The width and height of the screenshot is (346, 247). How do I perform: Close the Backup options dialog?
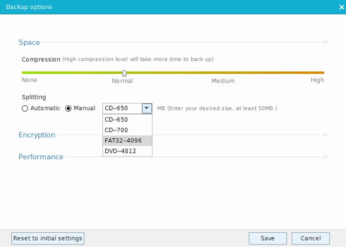[341, 7]
